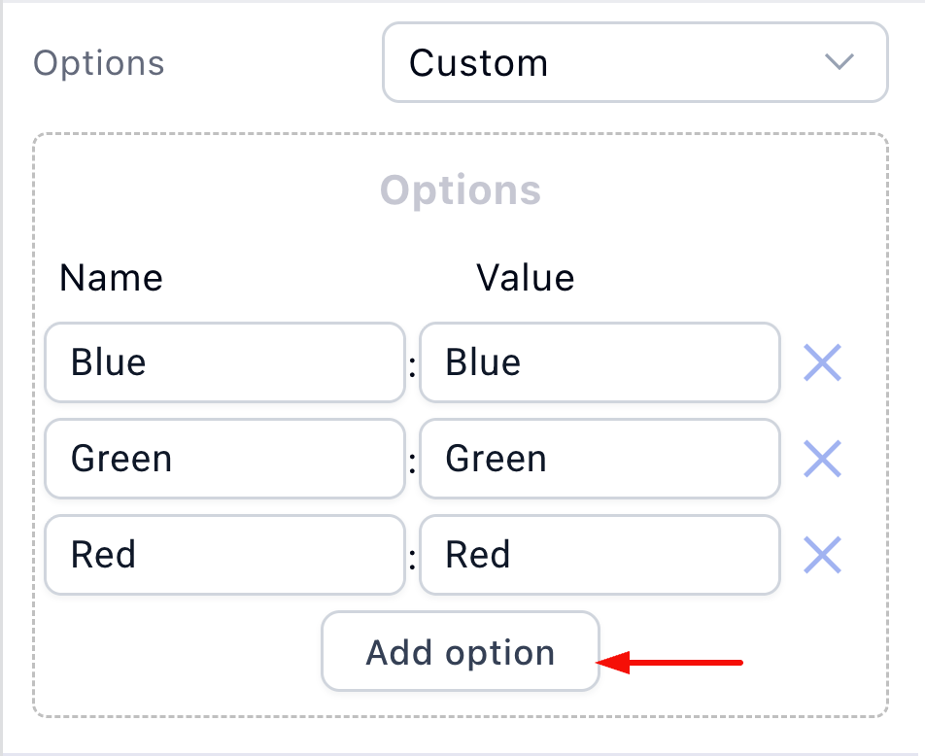Open the Custom options dropdown
The image size is (925, 756).
(x=634, y=63)
